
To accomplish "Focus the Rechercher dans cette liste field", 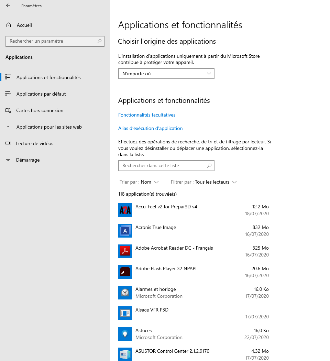I will pyautogui.click(x=166, y=166).
